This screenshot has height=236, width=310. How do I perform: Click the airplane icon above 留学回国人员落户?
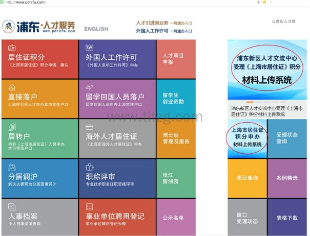point(90,87)
